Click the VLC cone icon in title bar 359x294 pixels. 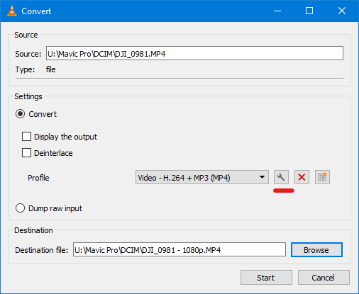12,11
